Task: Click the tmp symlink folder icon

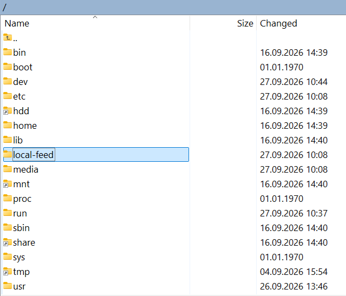Action: coord(8,271)
